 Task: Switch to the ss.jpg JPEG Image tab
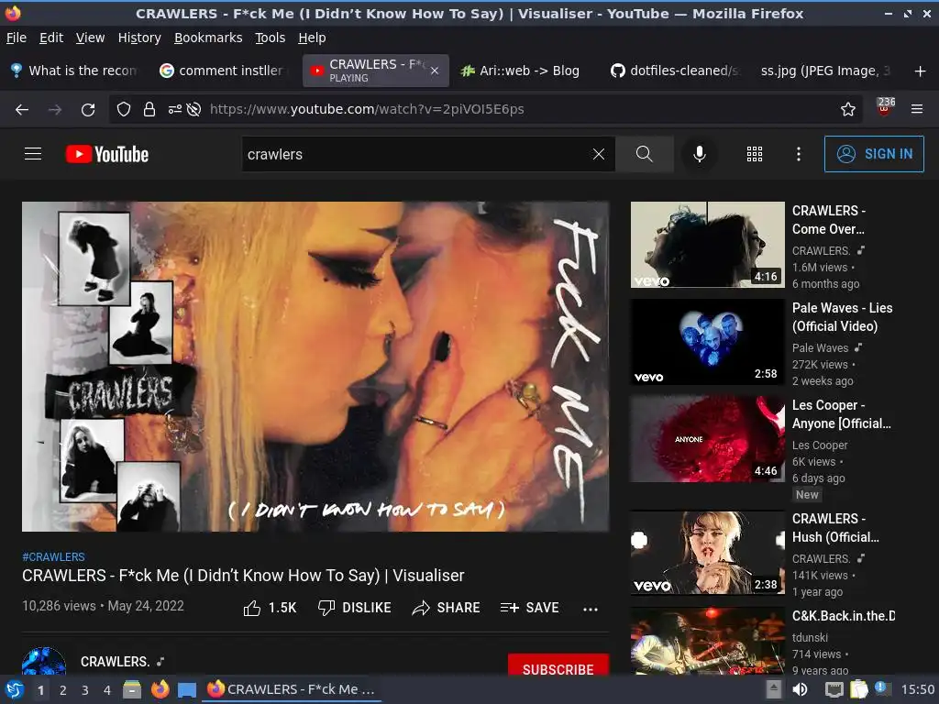(825, 71)
